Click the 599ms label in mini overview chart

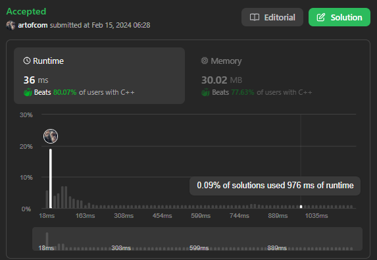click(x=199, y=248)
